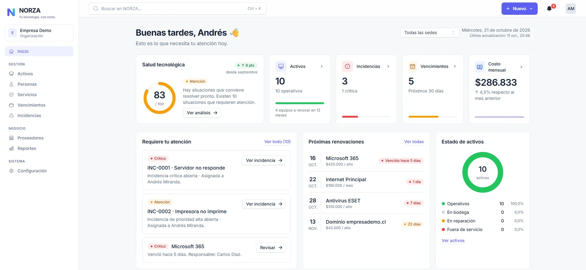Open the AM user avatar menu
This screenshot has height=270, width=586.
coord(571,9)
